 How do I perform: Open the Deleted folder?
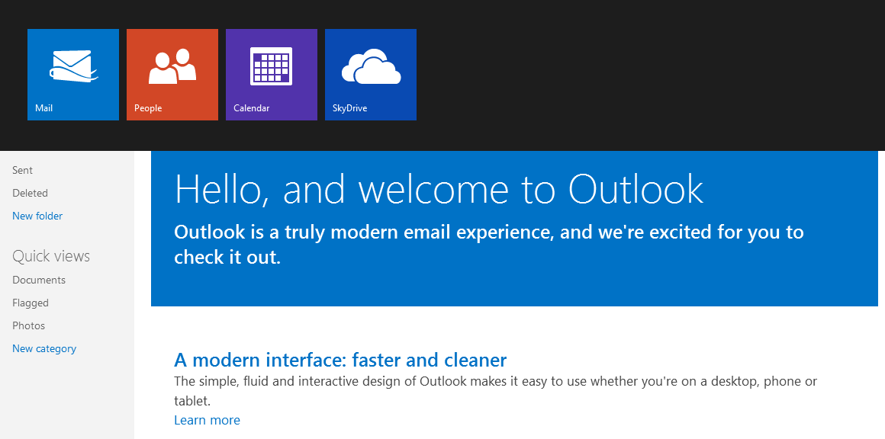pos(31,194)
